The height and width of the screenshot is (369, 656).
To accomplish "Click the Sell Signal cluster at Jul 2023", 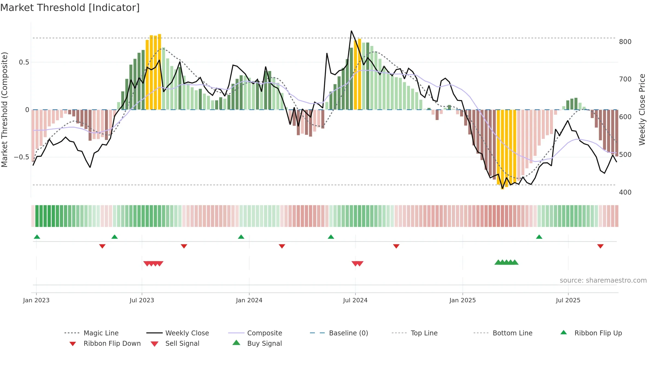I will pos(153,263).
